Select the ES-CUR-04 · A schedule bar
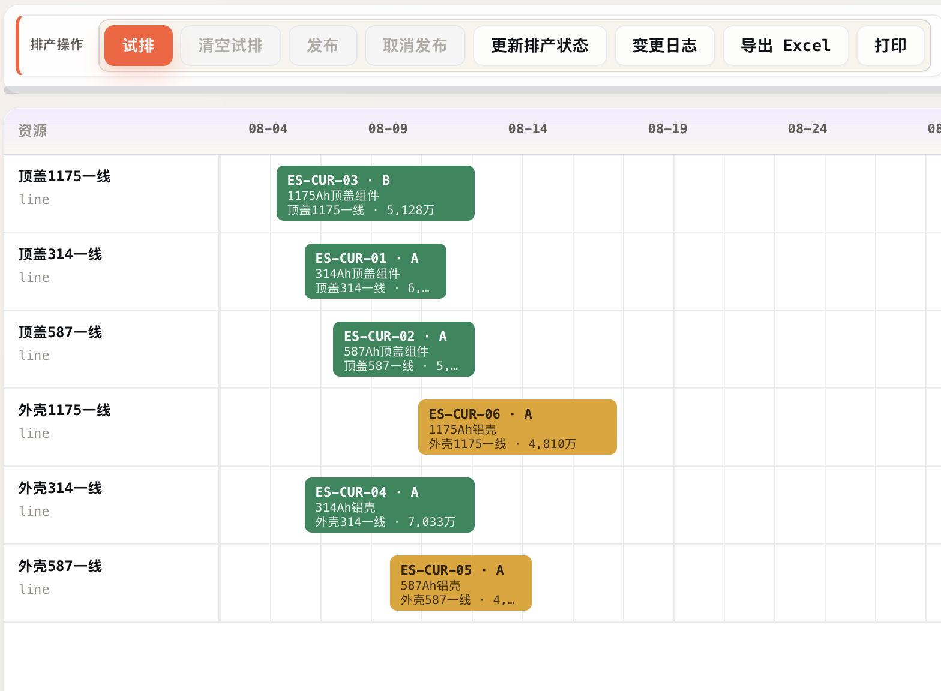The height and width of the screenshot is (691, 941). [x=389, y=505]
